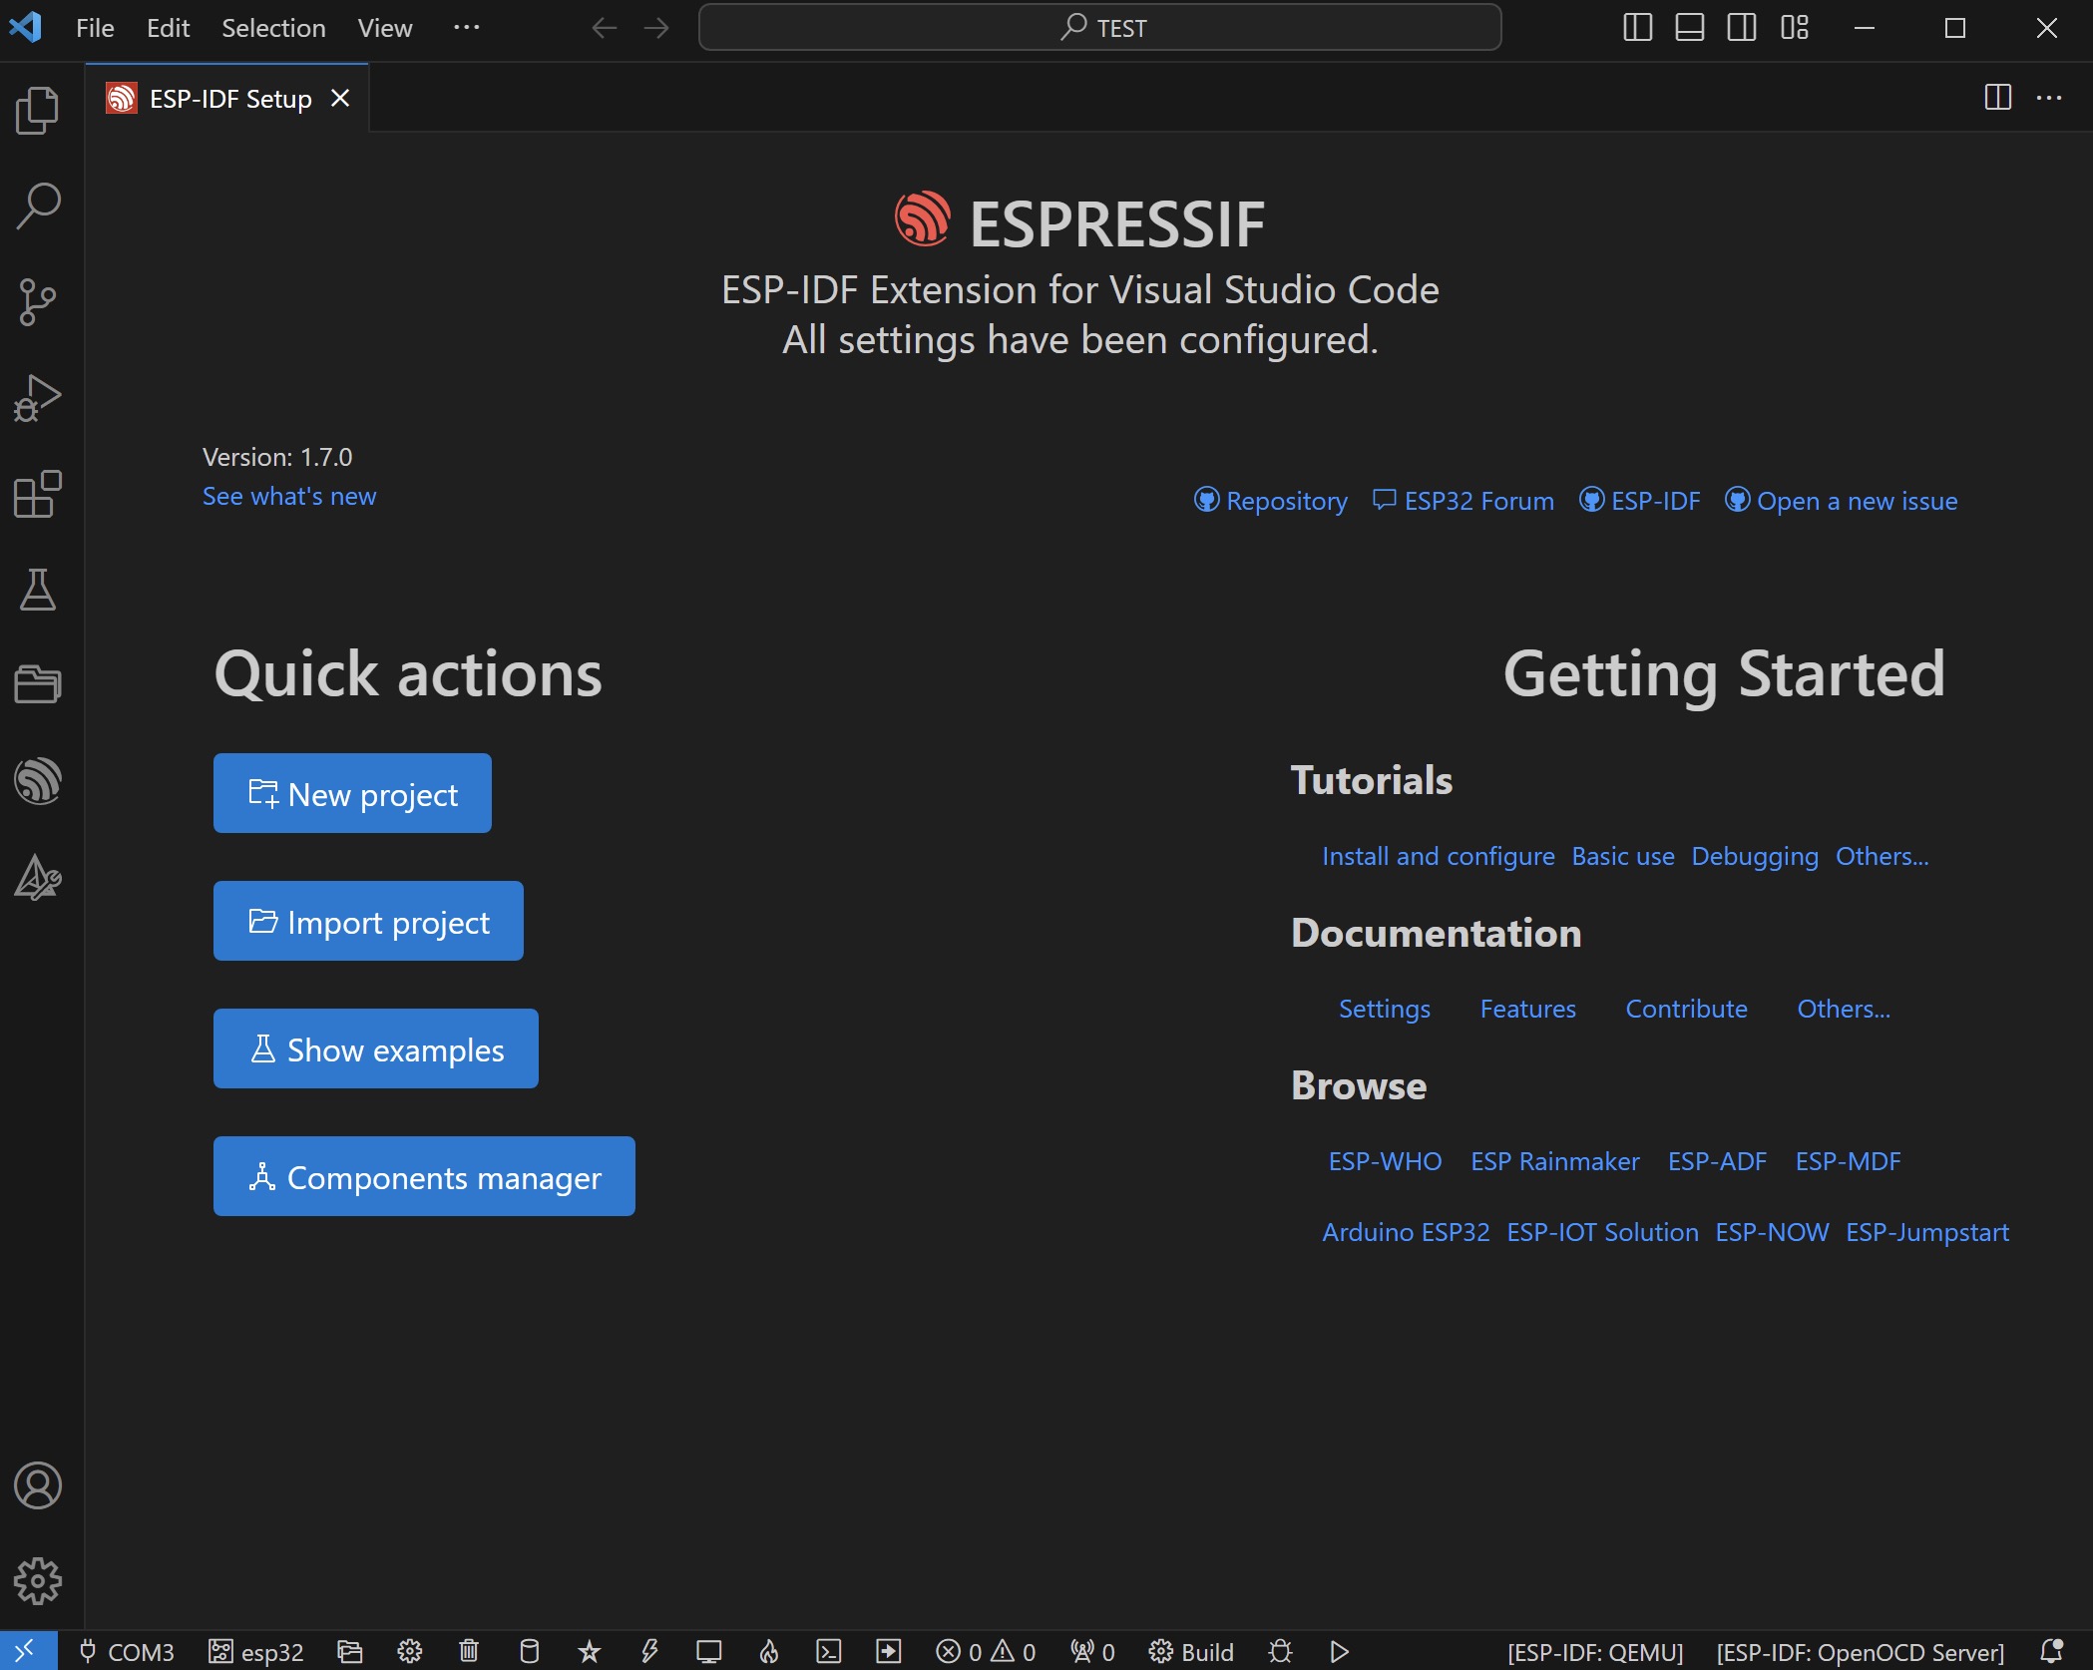Open the Open a new issue link
Image resolution: width=2093 pixels, height=1670 pixels.
pyautogui.click(x=1842, y=501)
